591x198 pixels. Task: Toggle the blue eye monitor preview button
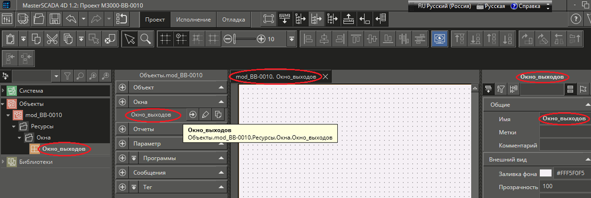438,39
